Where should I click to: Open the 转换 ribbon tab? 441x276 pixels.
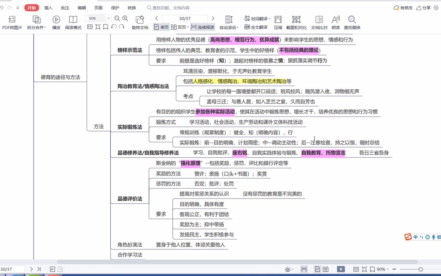coord(132,8)
